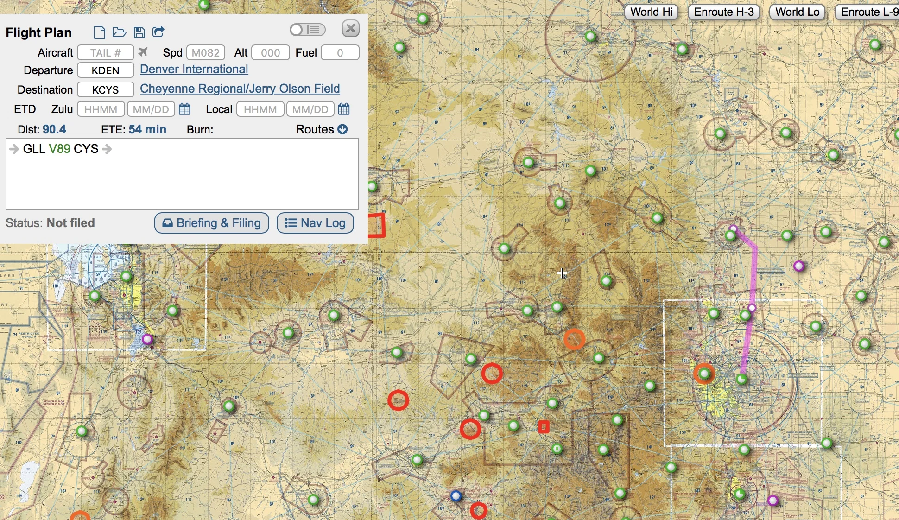899x520 pixels.
Task: Open the Denver International airport link
Action: 194,70
